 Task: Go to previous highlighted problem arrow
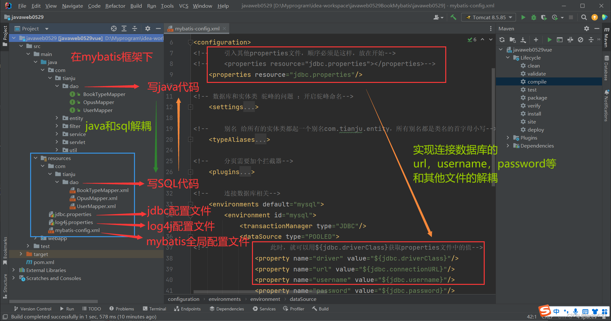click(482, 40)
